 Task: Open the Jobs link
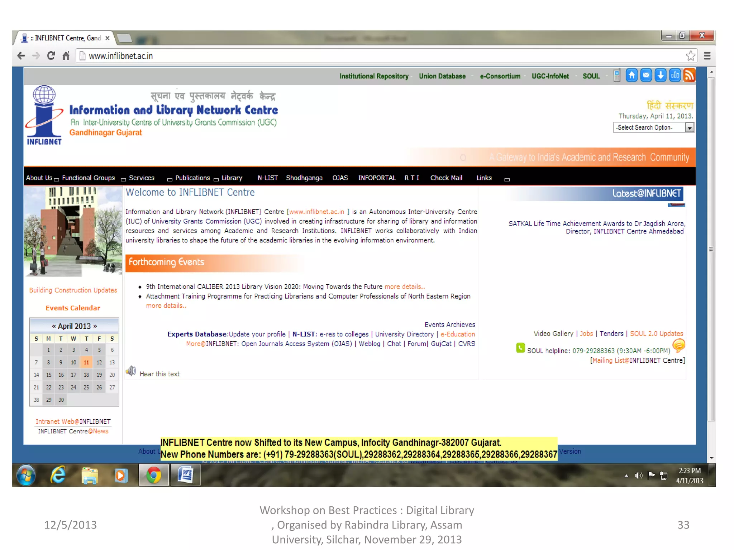[x=586, y=334]
